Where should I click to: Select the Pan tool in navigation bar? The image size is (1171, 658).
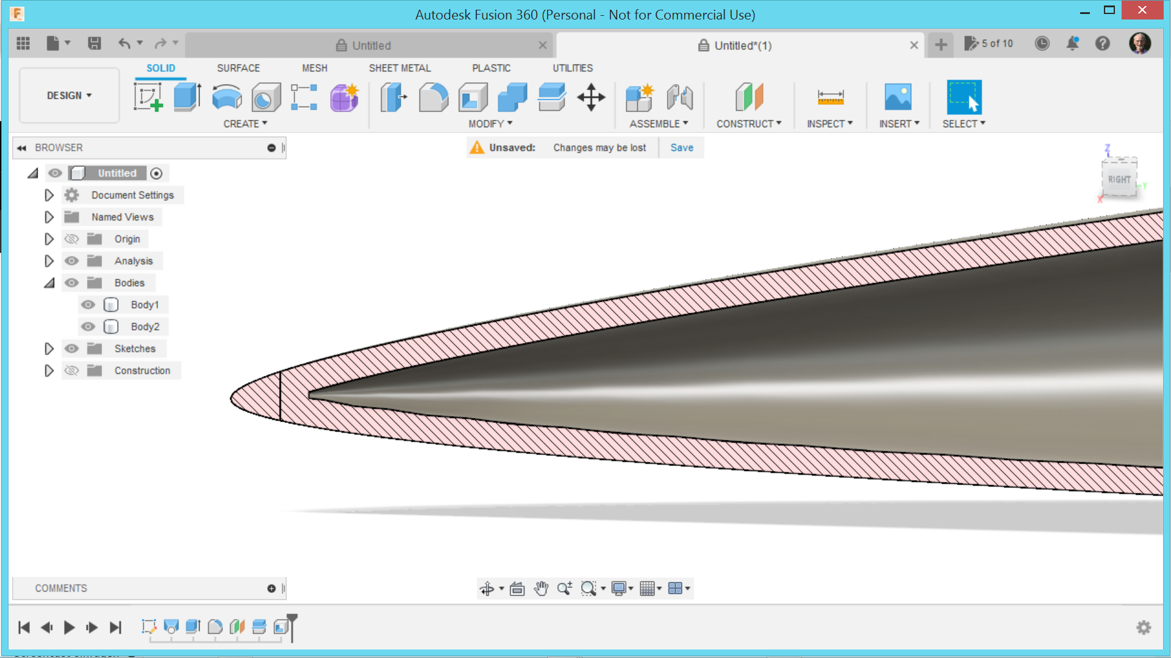pos(541,589)
